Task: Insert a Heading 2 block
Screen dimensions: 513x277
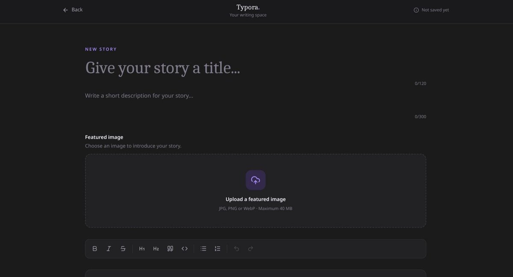Action: tap(156, 249)
